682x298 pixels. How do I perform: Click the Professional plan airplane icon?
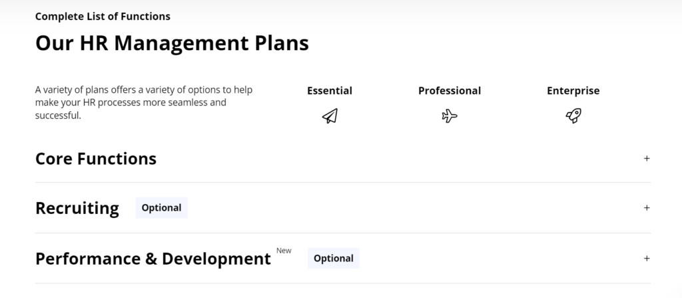click(x=450, y=117)
